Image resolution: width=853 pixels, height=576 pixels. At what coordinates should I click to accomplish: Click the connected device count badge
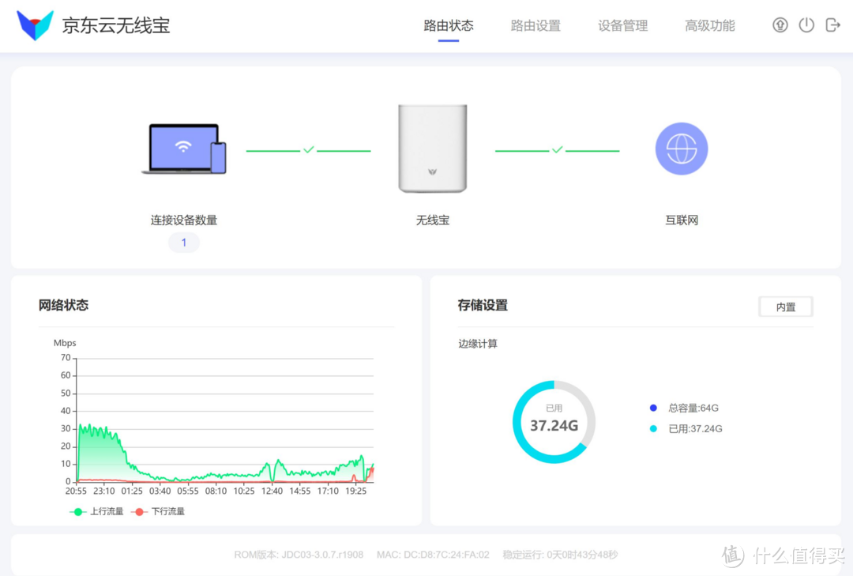(x=183, y=242)
